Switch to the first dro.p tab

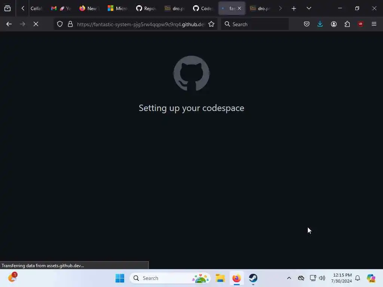pos(174,8)
